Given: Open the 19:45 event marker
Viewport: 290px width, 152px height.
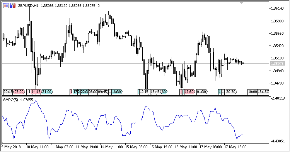Looking at the screenshot, I should pyautogui.click(x=155, y=92).
